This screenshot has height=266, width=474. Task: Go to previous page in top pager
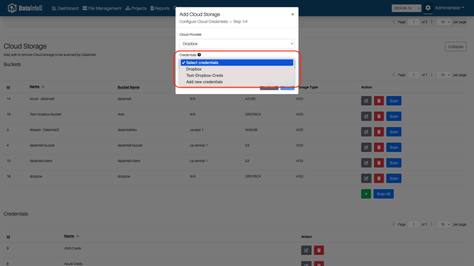(x=393, y=22)
